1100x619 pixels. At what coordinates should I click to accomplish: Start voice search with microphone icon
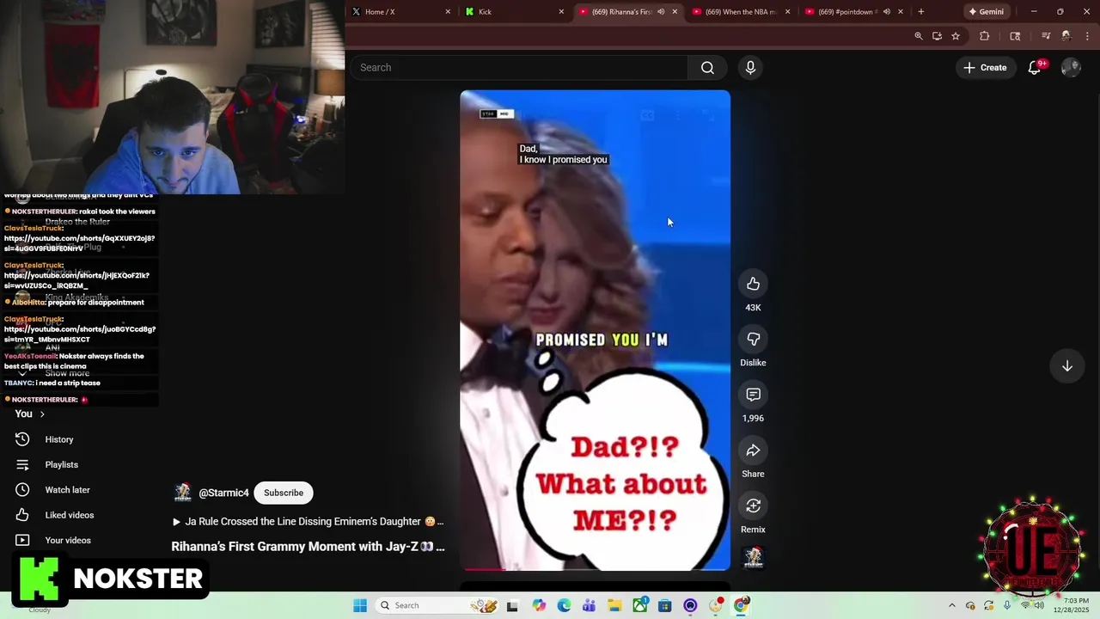[x=750, y=68]
